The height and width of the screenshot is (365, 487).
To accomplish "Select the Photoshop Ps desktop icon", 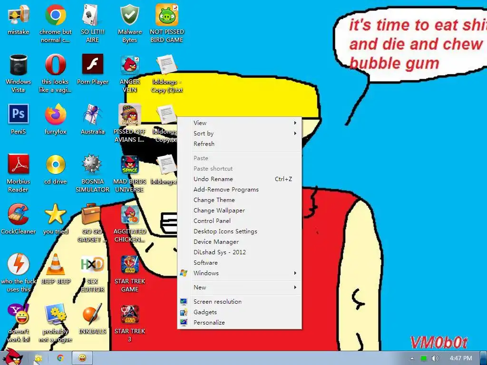I will click(x=19, y=119).
